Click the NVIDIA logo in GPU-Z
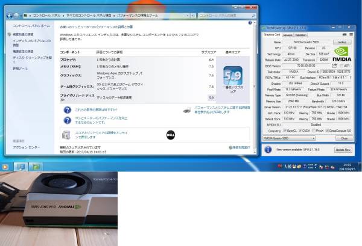Image resolution: width=362 pixels, height=246 pixels. pyautogui.click(x=341, y=54)
